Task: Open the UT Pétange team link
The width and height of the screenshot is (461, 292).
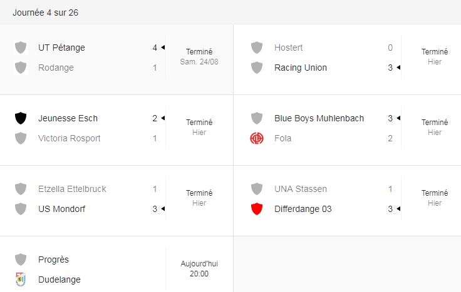Action: pyautogui.click(x=61, y=48)
